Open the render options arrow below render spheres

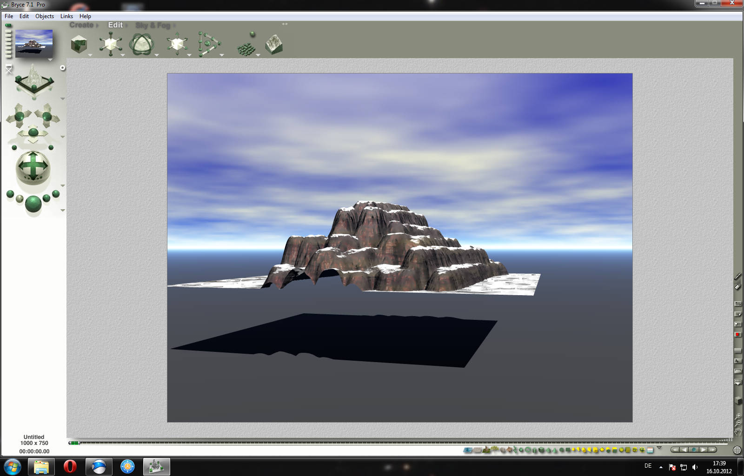pos(63,211)
